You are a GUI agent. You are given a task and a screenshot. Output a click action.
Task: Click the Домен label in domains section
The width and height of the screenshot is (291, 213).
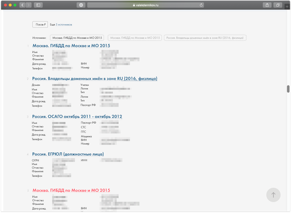pyautogui.click(x=36, y=85)
